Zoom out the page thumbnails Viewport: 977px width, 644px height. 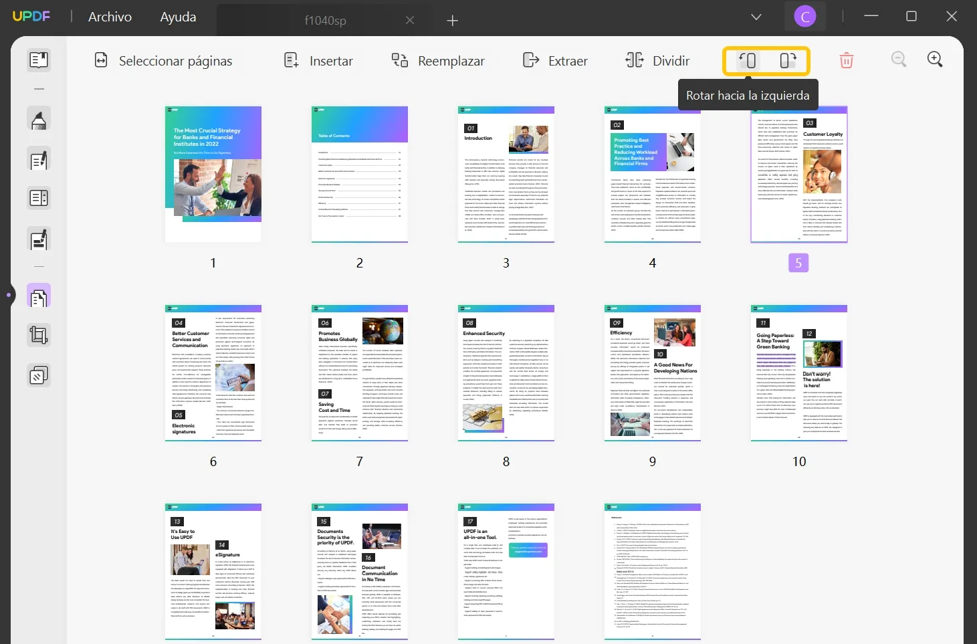point(899,60)
